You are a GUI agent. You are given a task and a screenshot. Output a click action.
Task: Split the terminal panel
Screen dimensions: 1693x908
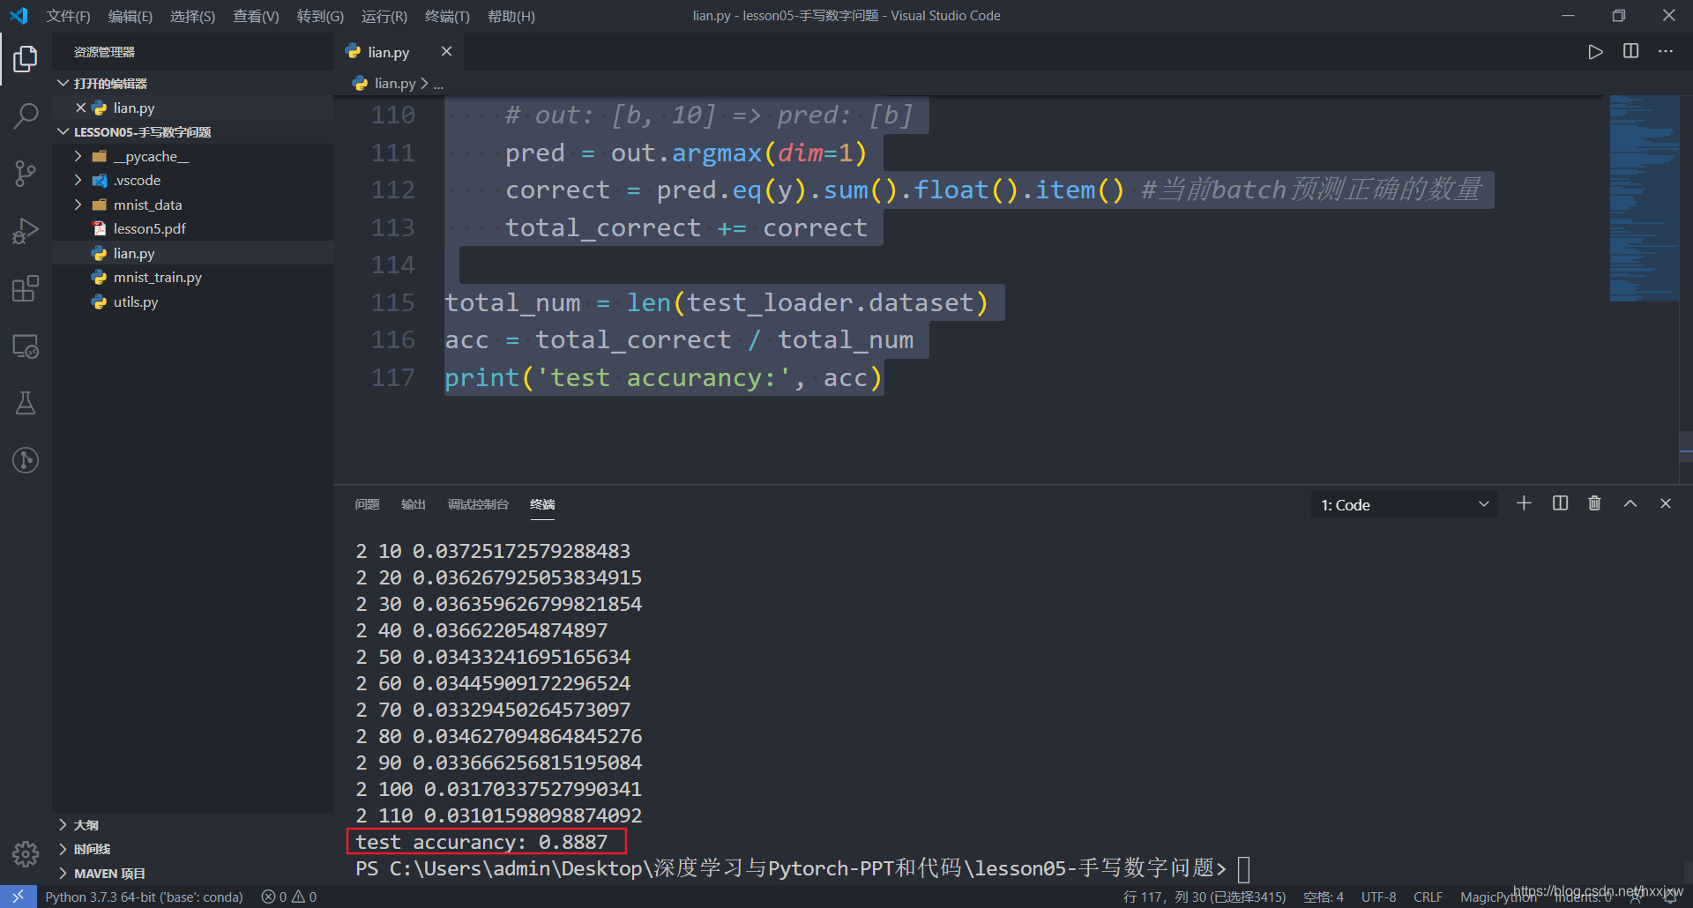(x=1560, y=503)
